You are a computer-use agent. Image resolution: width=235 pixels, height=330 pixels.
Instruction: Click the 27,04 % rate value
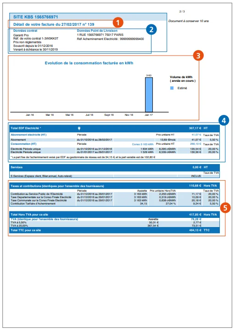[x=171, y=204]
